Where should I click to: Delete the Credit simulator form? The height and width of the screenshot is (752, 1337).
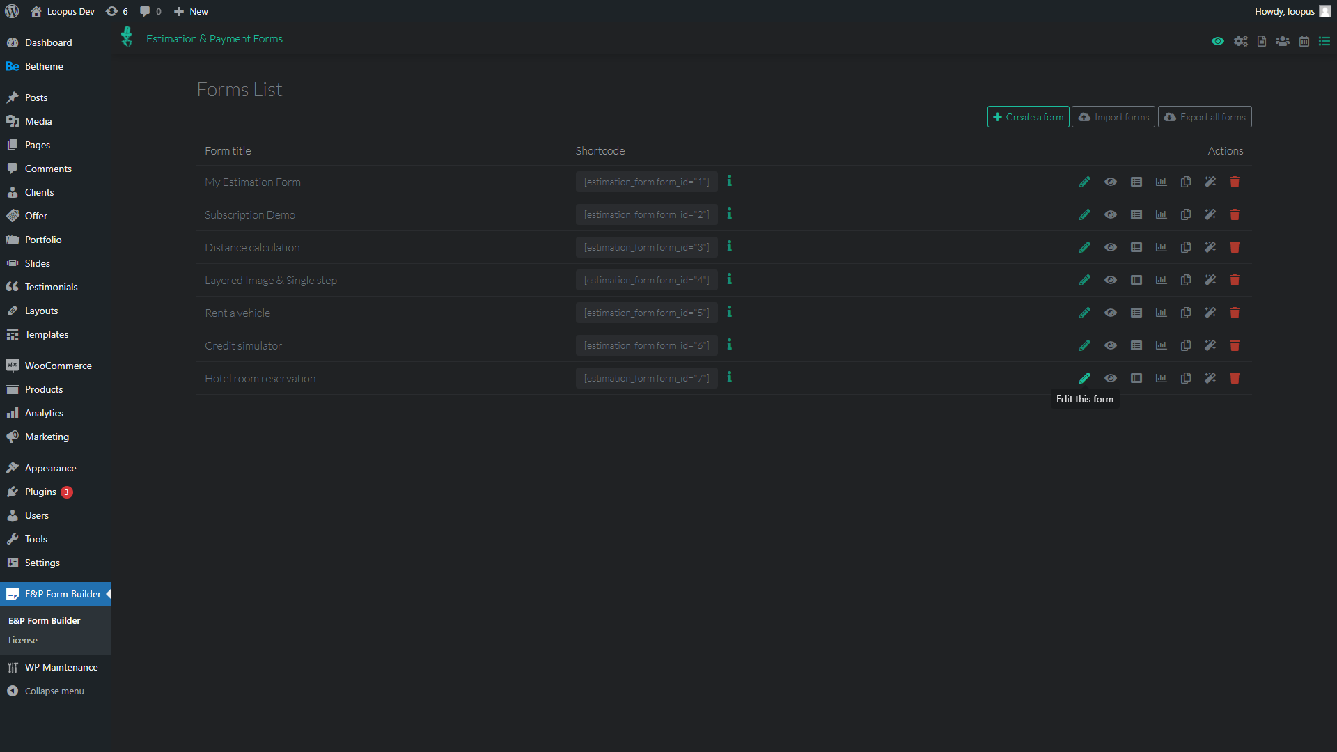[1235, 345]
